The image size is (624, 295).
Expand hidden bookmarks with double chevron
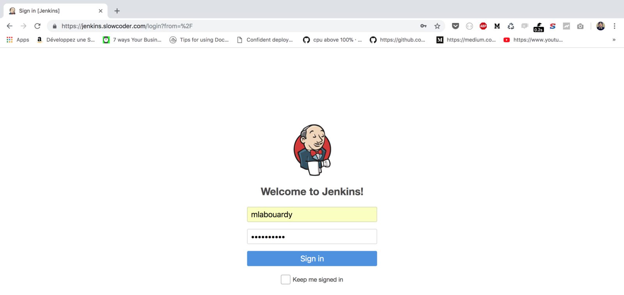(614, 40)
